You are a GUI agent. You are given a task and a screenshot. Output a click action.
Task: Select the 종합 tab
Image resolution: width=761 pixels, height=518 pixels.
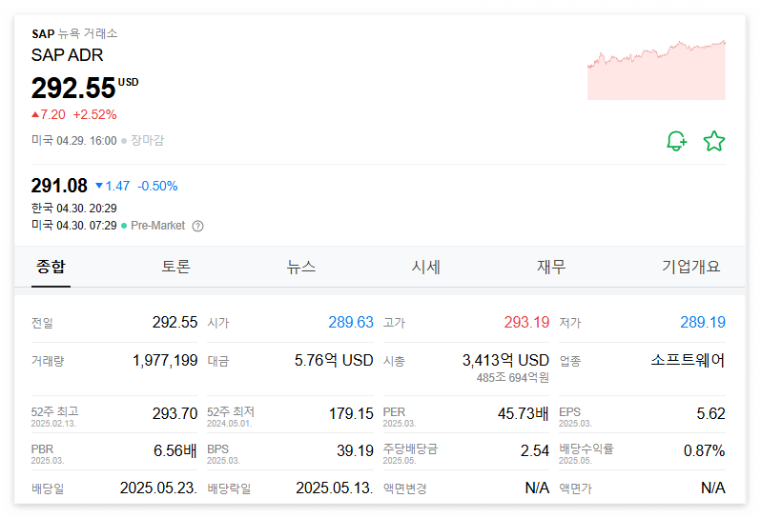[51, 267]
